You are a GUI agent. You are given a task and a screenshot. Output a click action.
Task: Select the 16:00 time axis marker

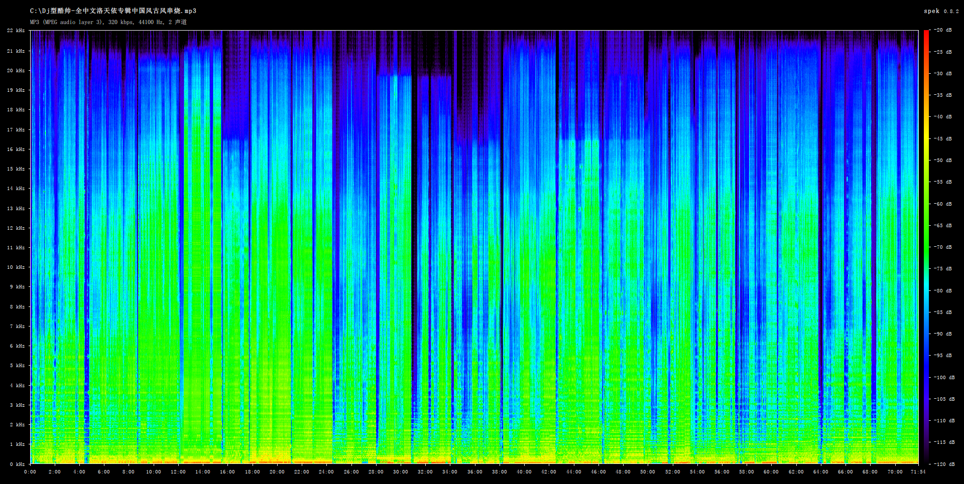(x=227, y=472)
